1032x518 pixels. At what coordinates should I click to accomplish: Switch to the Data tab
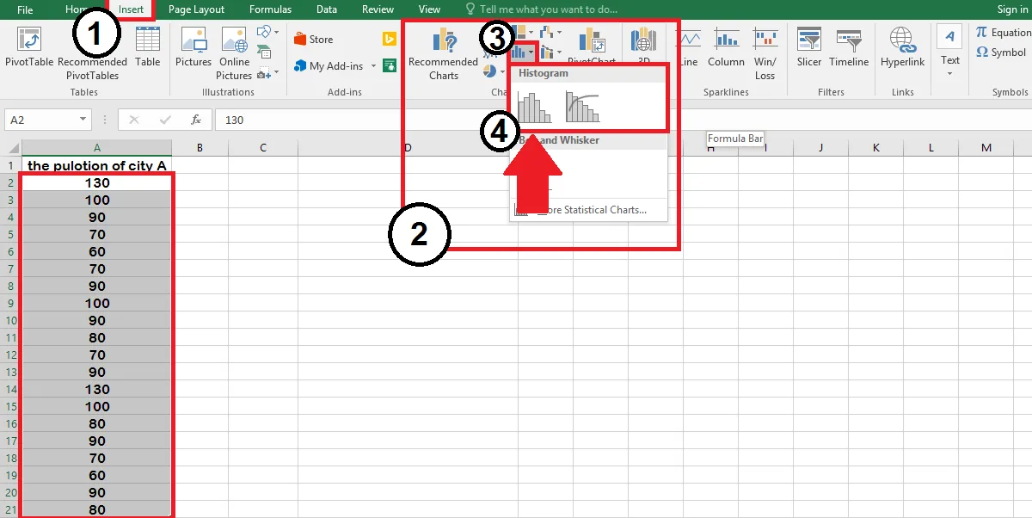tap(327, 9)
